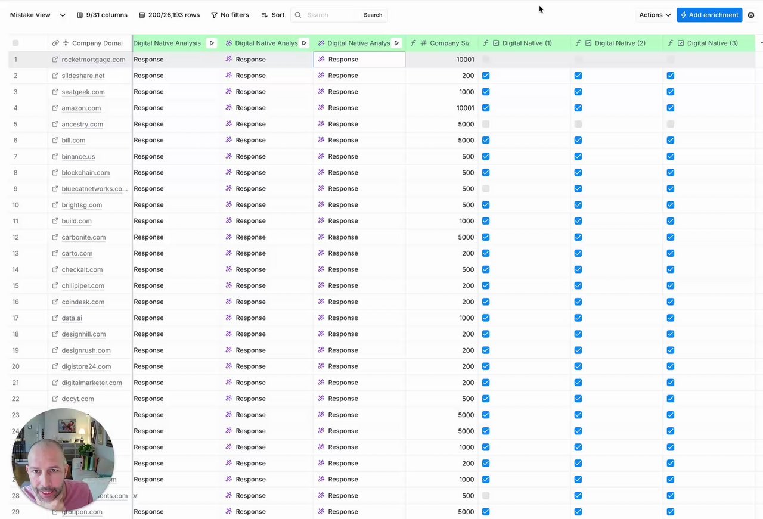Viewport: 763px width, 519px height.
Task: Toggle Digital Native (1) checkbox for ancestry.com
Action: (486, 124)
